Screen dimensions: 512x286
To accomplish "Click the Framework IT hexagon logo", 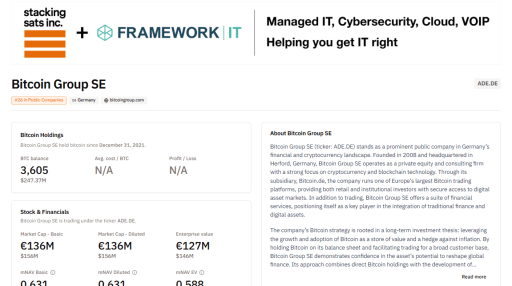I will tap(105, 33).
